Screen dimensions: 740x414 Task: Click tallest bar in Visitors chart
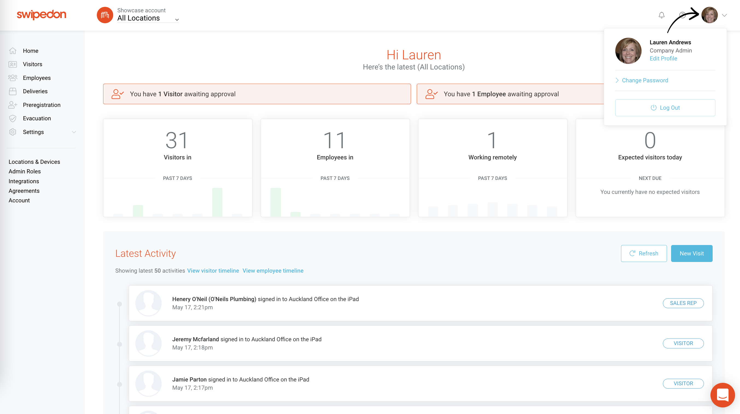point(217,202)
